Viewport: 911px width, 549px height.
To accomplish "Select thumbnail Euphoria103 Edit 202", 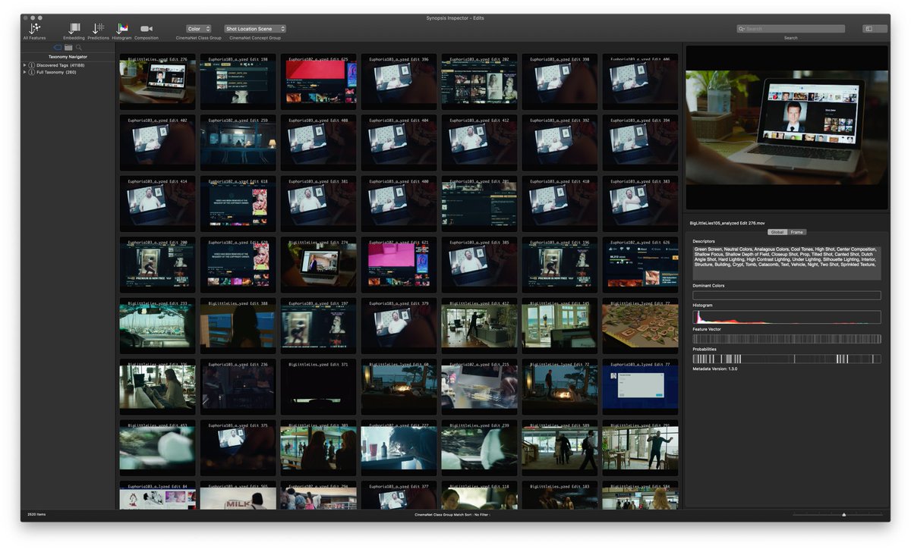I will point(479,82).
